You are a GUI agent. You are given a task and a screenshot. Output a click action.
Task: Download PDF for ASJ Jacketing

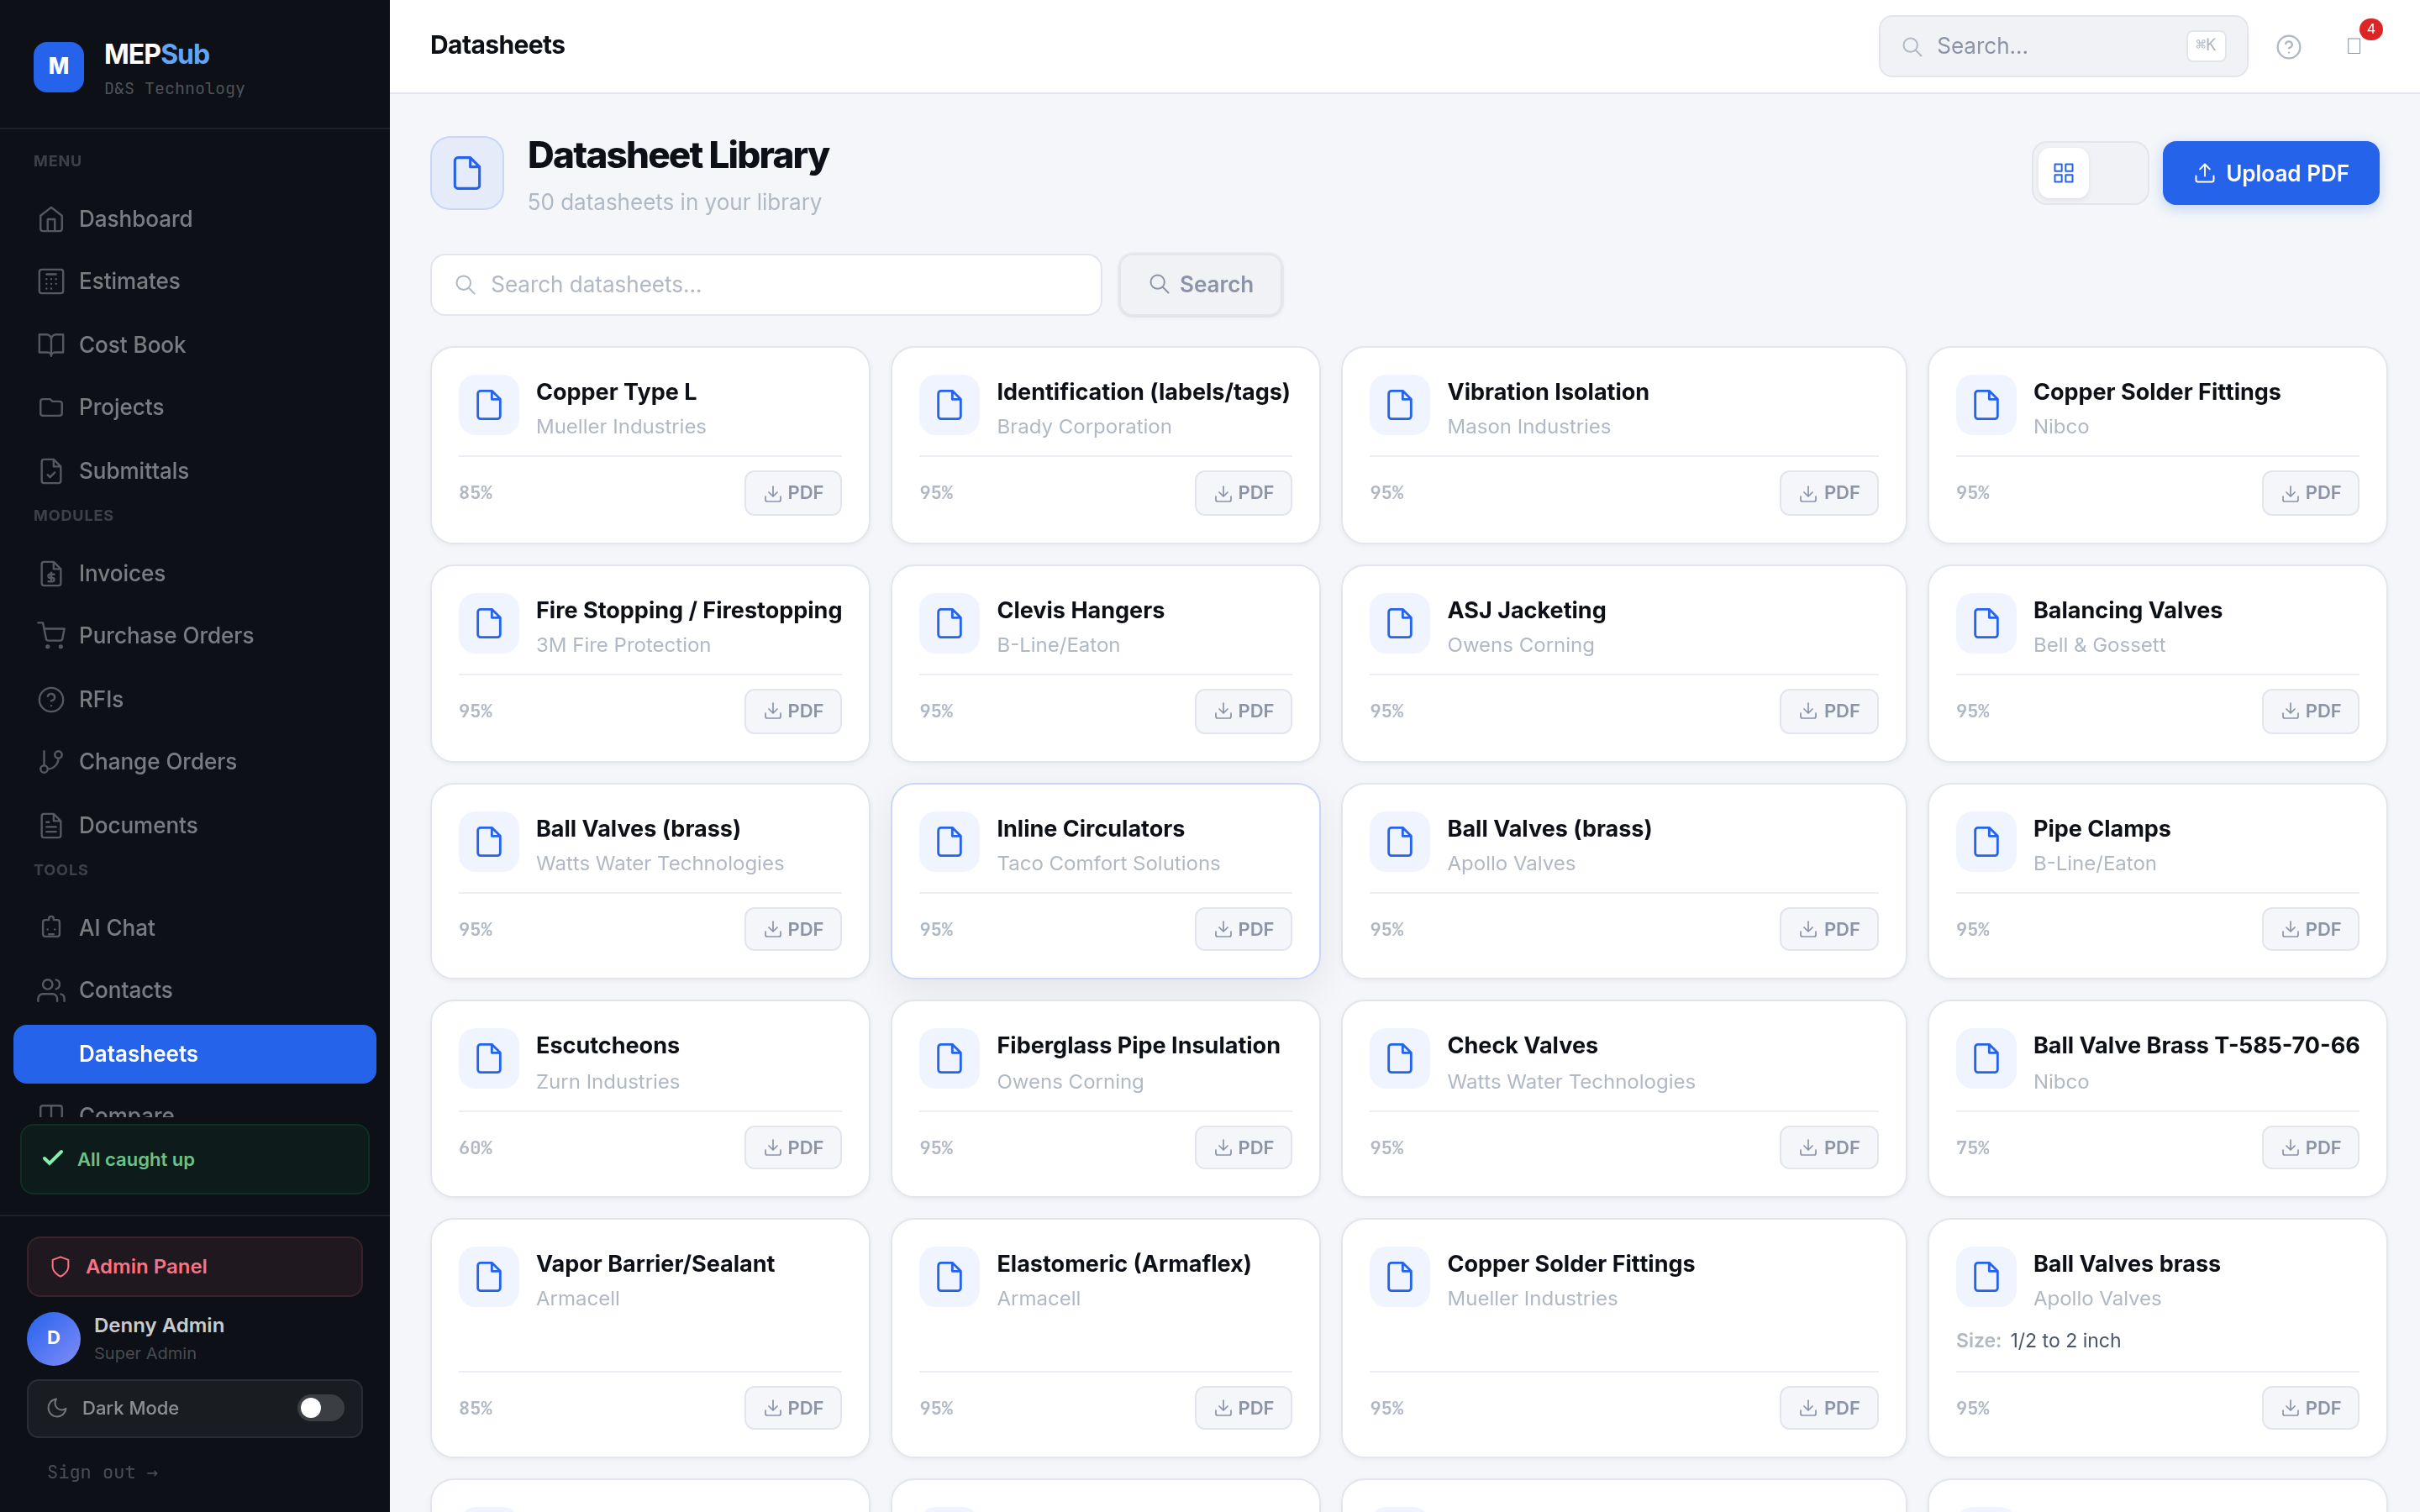pyautogui.click(x=1828, y=711)
